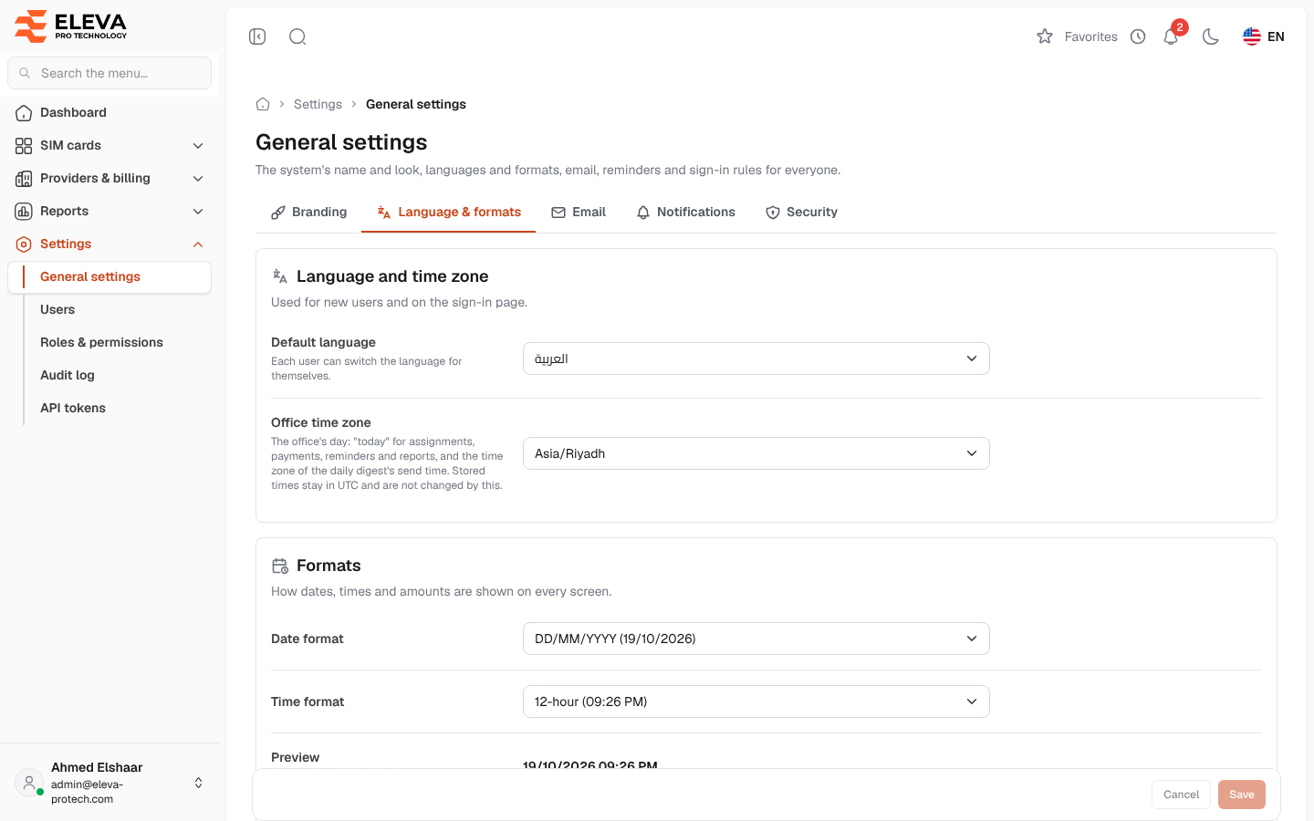Click the Eleva Pro Technology logo
The height and width of the screenshot is (821, 1314).
pyautogui.click(x=71, y=26)
